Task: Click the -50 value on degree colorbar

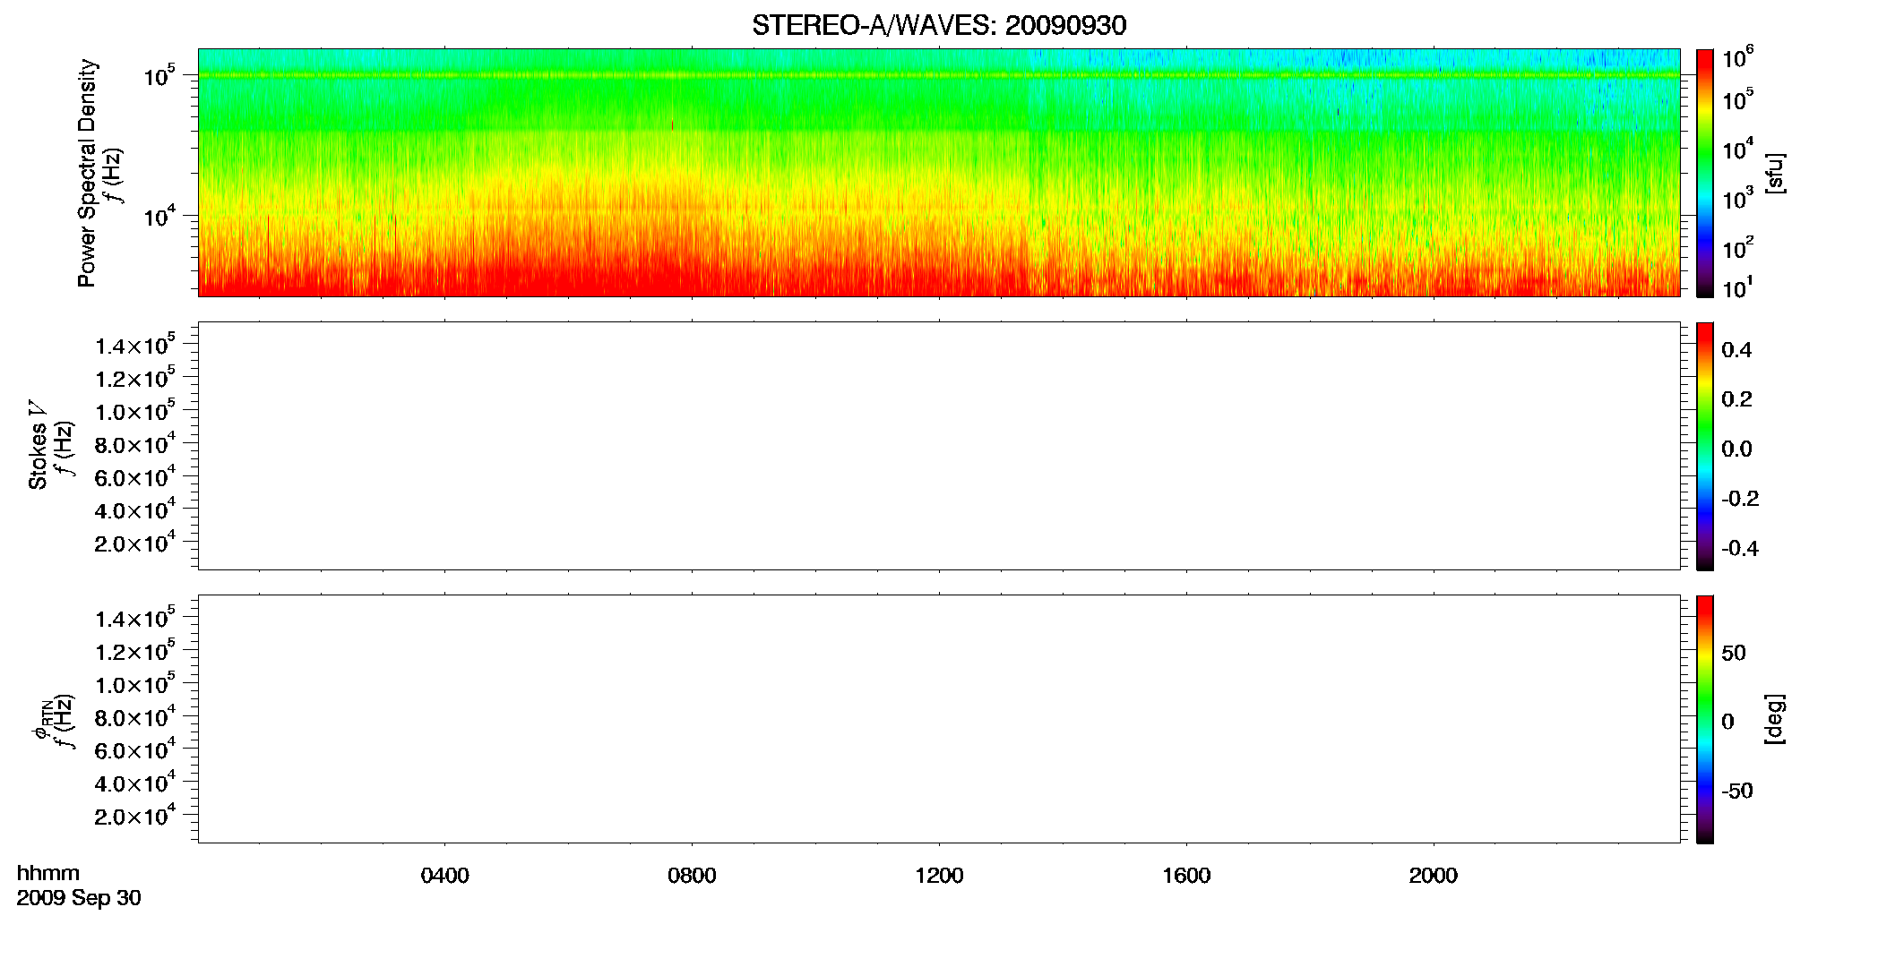Action: [1737, 792]
